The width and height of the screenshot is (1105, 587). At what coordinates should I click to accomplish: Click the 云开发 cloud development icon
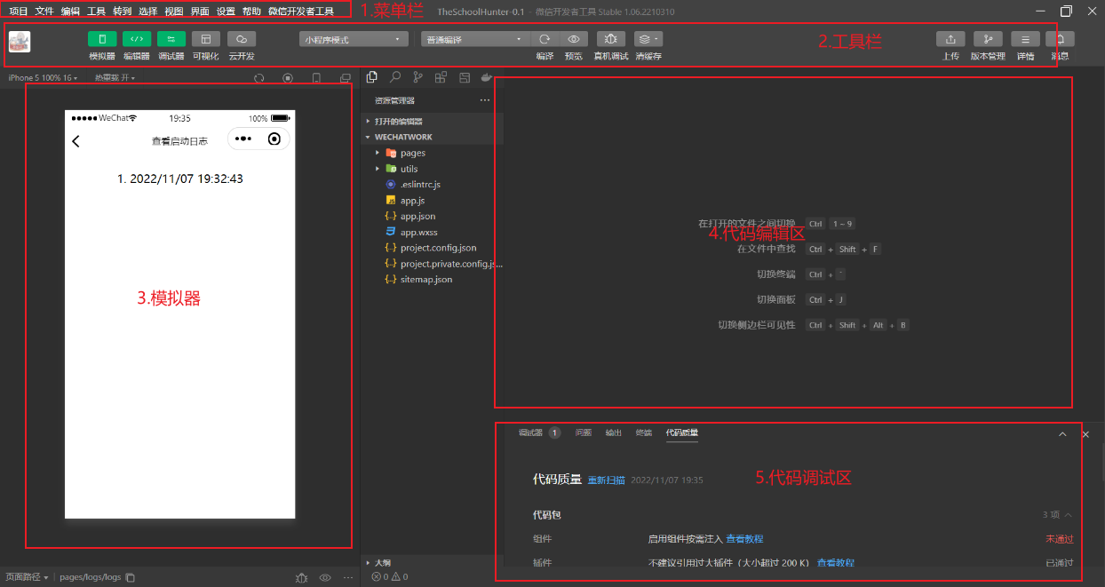[240, 39]
